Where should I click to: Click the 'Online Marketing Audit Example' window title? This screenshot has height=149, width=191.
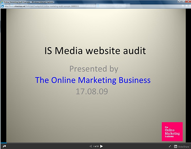point(17,2)
